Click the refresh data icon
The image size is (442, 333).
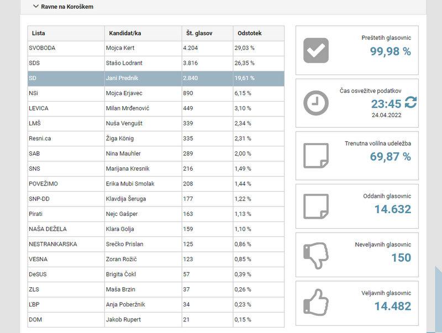pyautogui.click(x=411, y=103)
